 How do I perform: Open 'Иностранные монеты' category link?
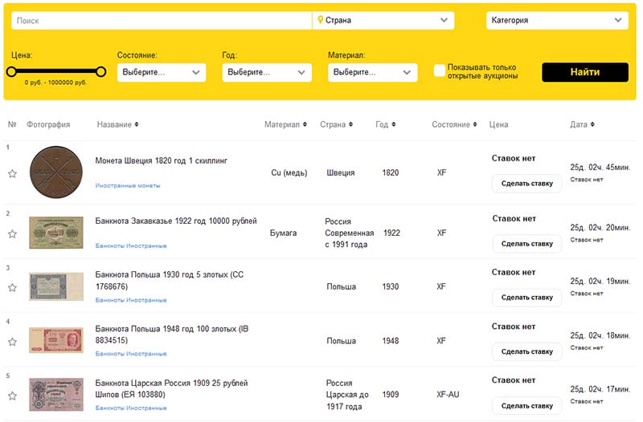(128, 185)
